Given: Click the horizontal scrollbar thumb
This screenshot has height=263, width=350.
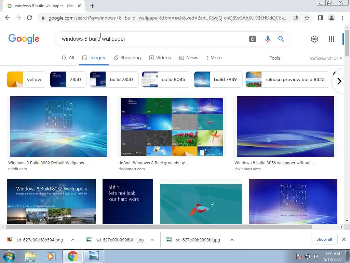Looking at the screenshot, I should click(x=159, y=227).
